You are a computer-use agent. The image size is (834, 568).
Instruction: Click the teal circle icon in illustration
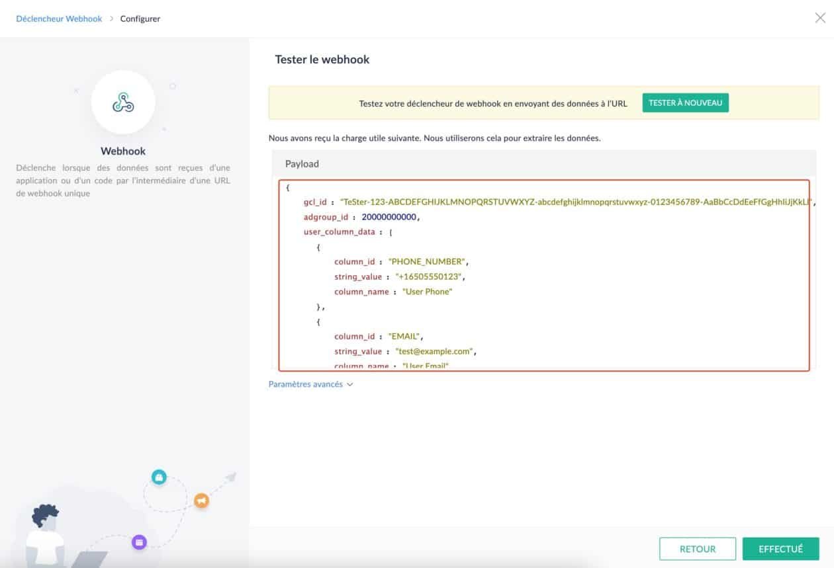click(159, 477)
